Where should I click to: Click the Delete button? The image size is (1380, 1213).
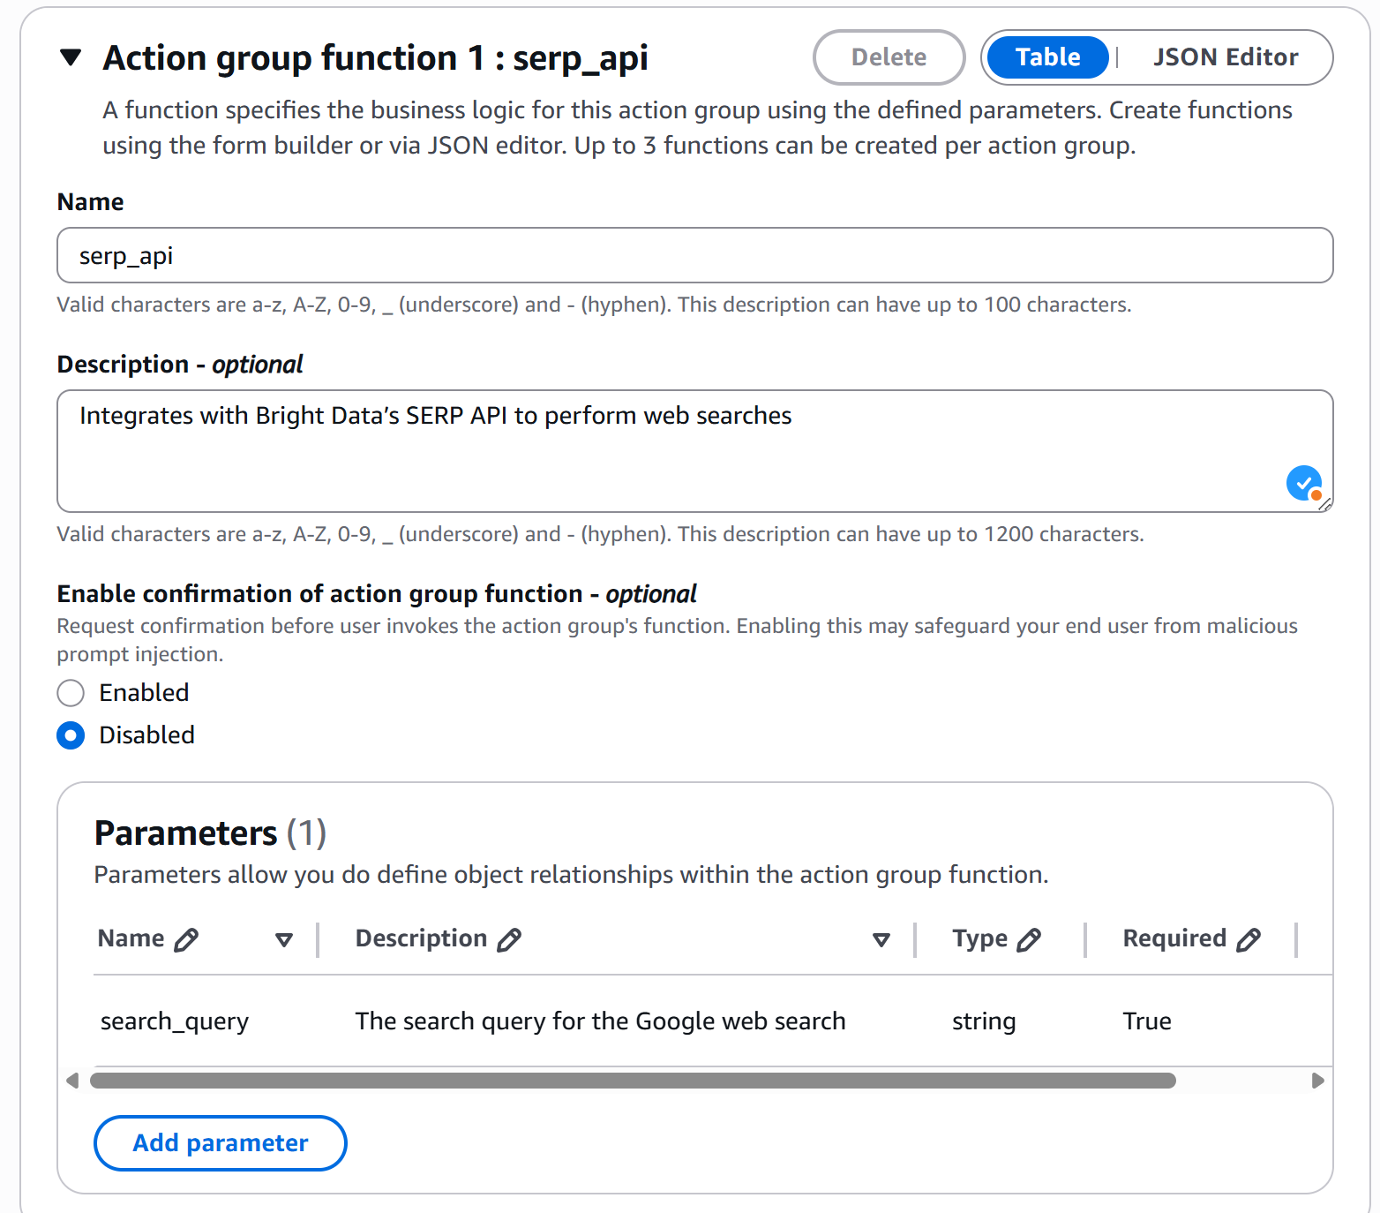pyautogui.click(x=889, y=57)
